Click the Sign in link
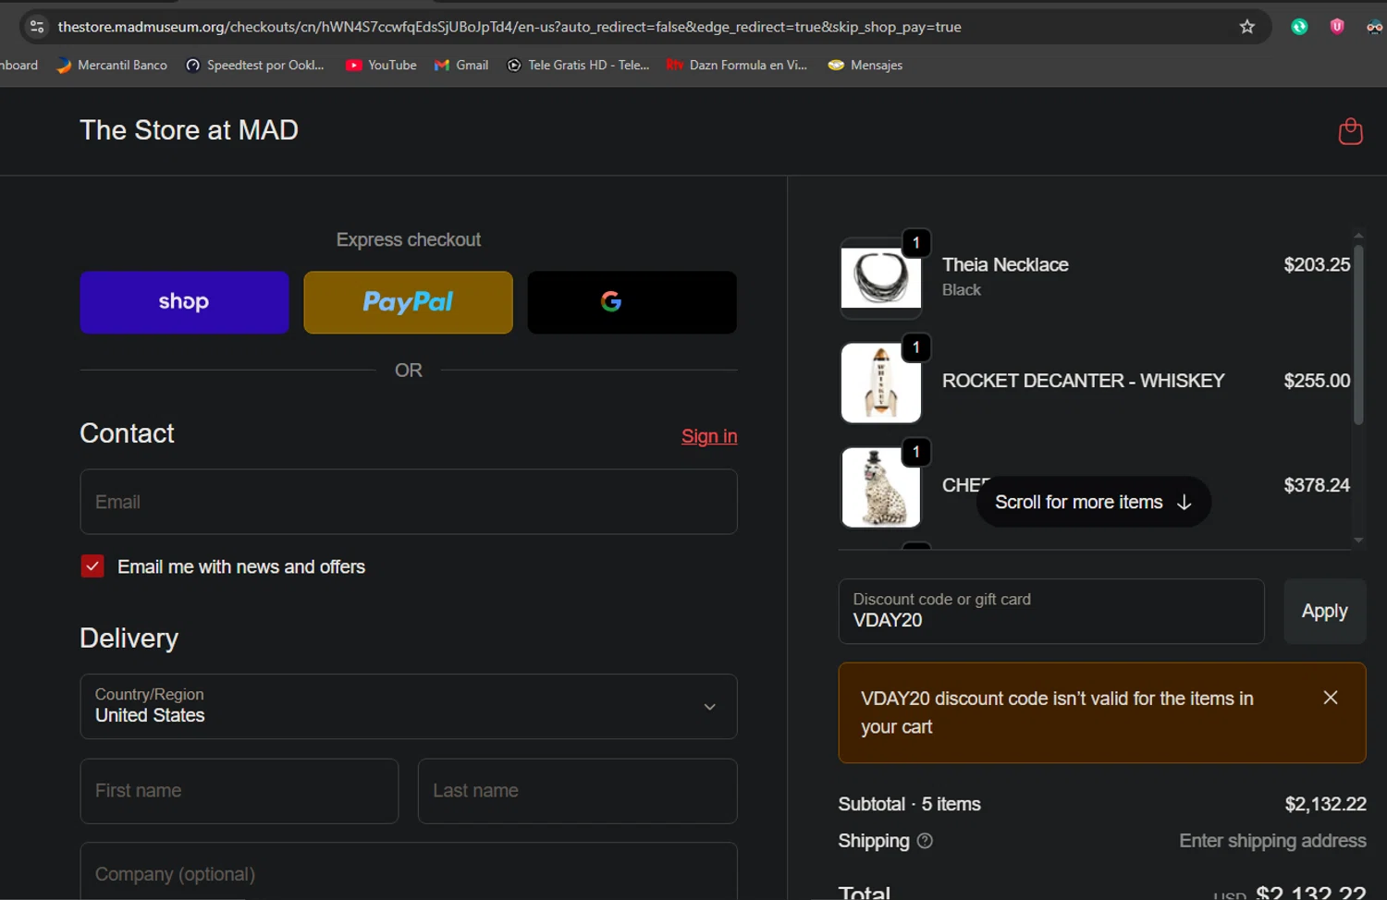This screenshot has width=1387, height=900. (709, 436)
